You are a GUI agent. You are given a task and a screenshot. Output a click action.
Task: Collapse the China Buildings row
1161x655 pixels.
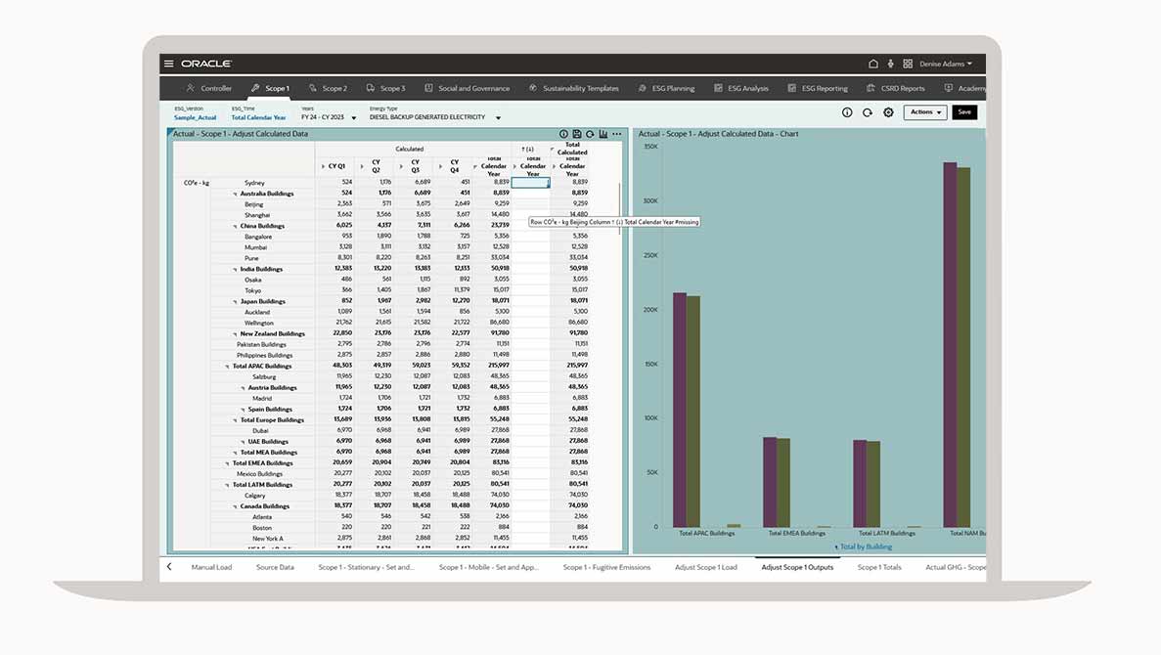[x=236, y=226]
